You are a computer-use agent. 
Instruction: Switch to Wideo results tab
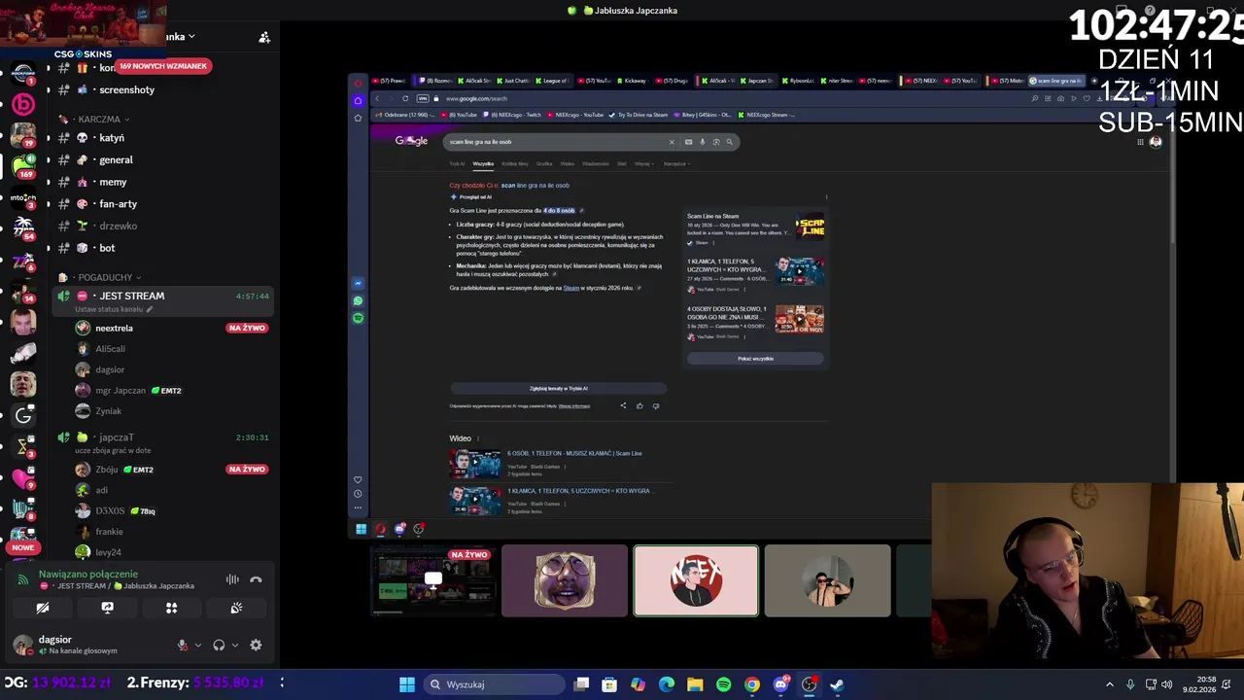567,163
